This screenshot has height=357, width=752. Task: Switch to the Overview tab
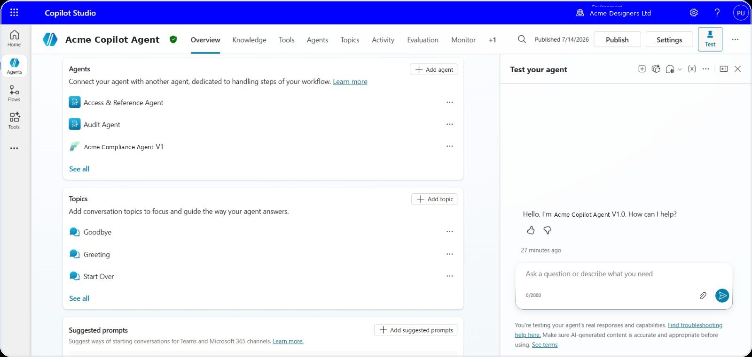coord(205,40)
